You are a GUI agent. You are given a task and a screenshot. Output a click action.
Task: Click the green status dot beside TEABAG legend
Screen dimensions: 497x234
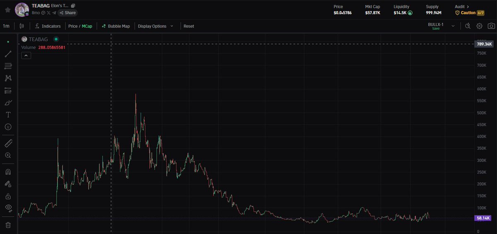[56, 39]
